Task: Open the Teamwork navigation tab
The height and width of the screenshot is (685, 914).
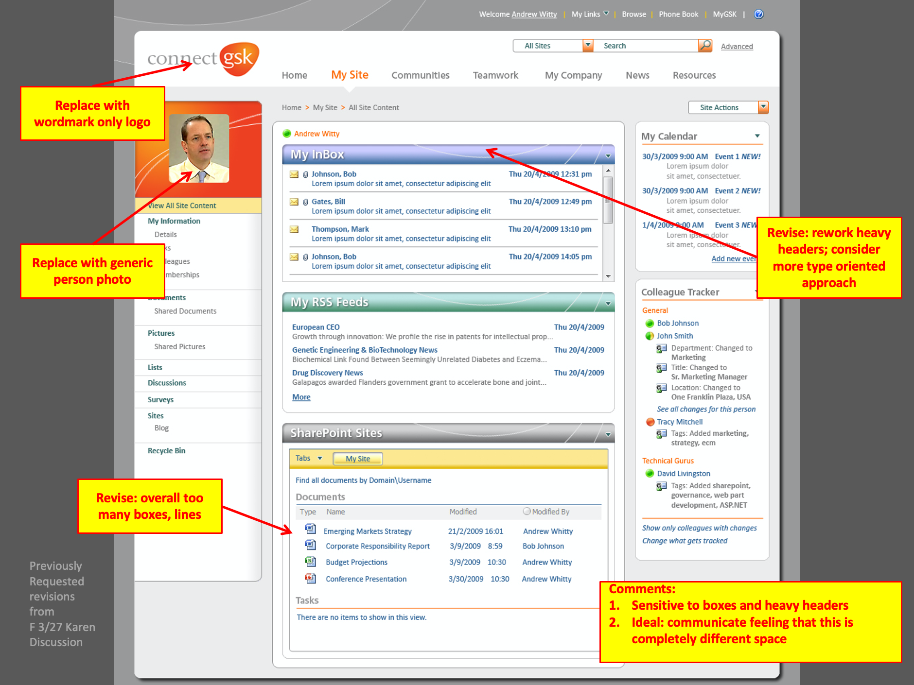Action: click(495, 75)
